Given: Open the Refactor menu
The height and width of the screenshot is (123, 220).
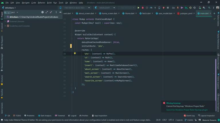Looking at the screenshot, I should click(42, 3).
